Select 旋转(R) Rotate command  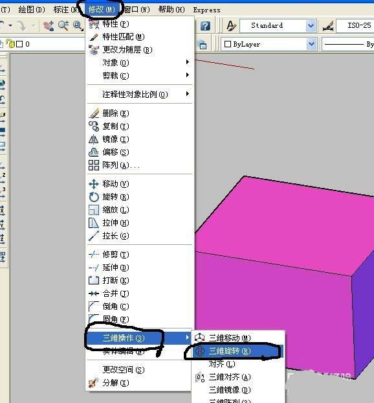pyautogui.click(x=140, y=197)
